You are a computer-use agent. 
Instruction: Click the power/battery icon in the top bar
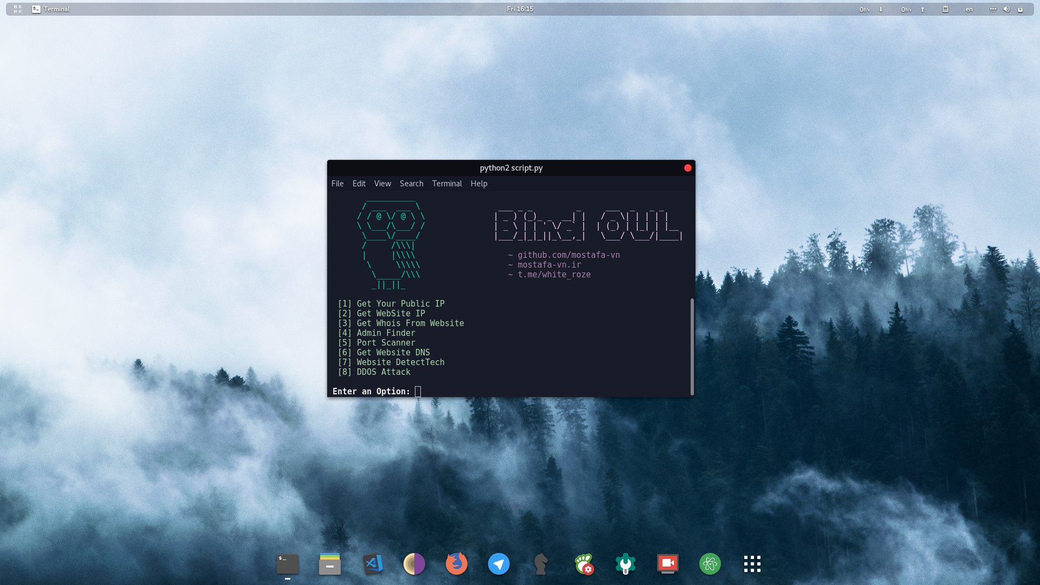coord(1020,9)
